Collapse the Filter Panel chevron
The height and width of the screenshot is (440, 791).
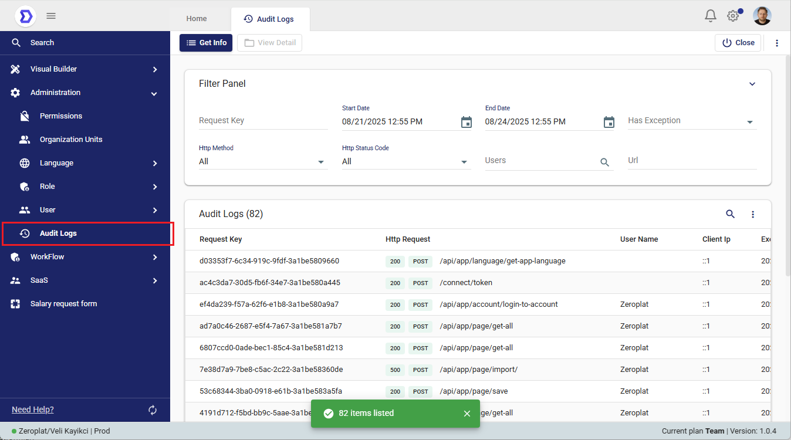tap(752, 84)
